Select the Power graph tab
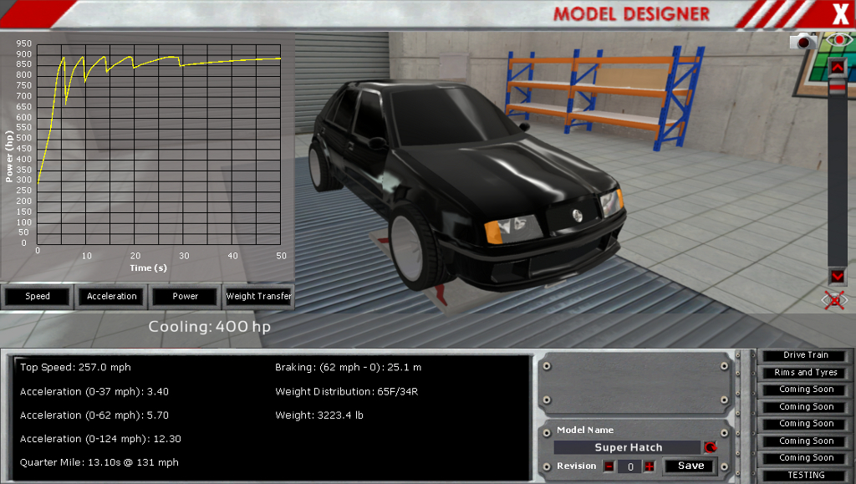This screenshot has width=856, height=484. point(185,296)
